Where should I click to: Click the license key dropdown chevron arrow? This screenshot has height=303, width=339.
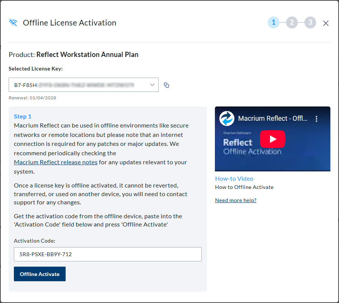point(152,85)
